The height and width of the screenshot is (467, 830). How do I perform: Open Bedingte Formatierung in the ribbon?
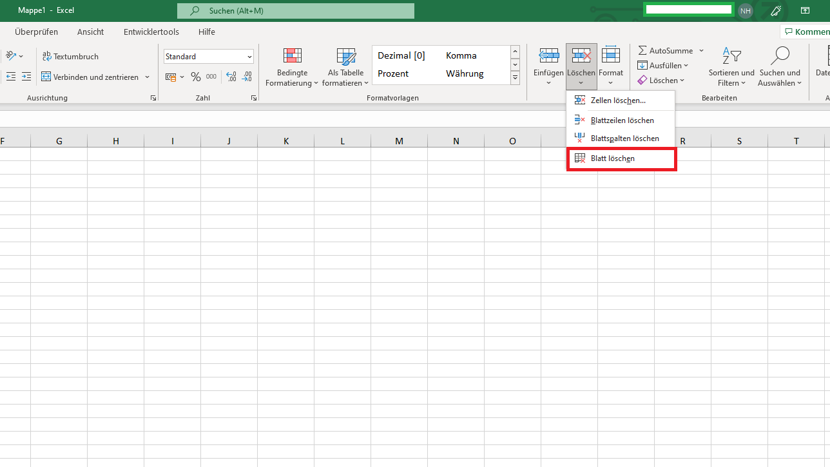tap(292, 67)
